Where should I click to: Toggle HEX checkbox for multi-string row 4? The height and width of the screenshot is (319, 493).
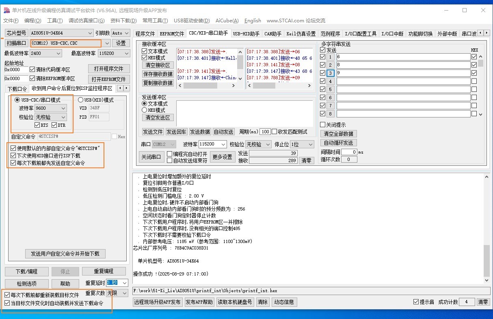click(474, 81)
